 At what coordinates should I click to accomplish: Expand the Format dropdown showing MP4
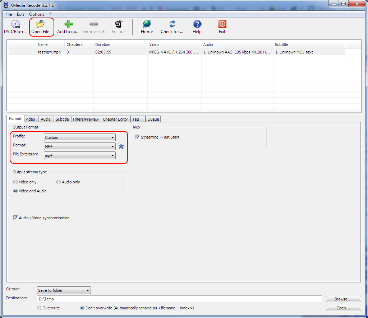tap(79, 146)
